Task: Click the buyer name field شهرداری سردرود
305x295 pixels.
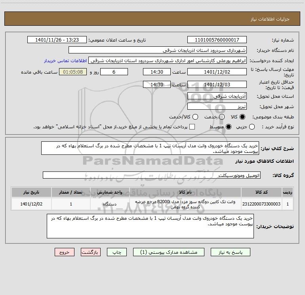Action: 158,50
